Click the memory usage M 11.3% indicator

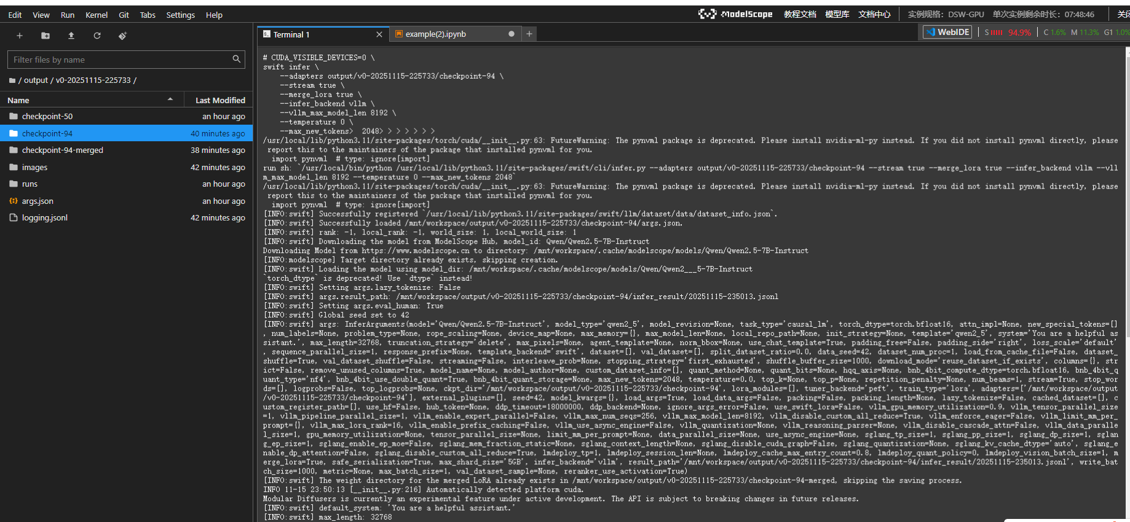[1085, 33]
